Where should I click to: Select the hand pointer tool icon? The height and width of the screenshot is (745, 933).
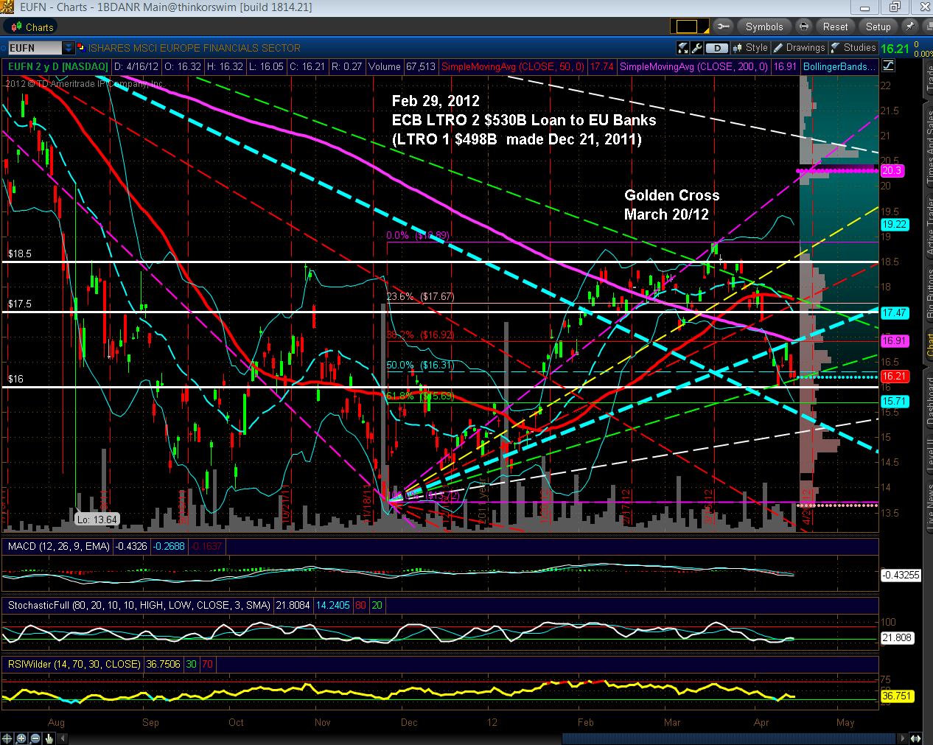pos(49,738)
